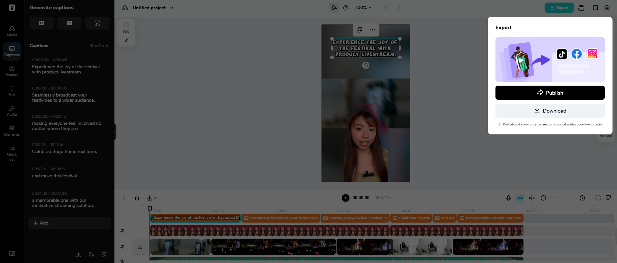
Task: Download captions using the panel's download icon
Action: [x=78, y=254]
